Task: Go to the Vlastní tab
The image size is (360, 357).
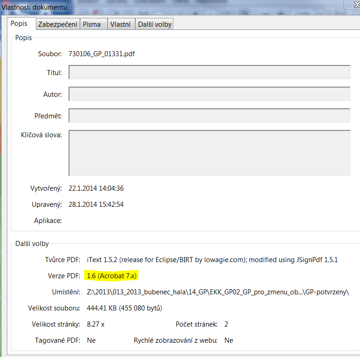Action: pos(120,24)
